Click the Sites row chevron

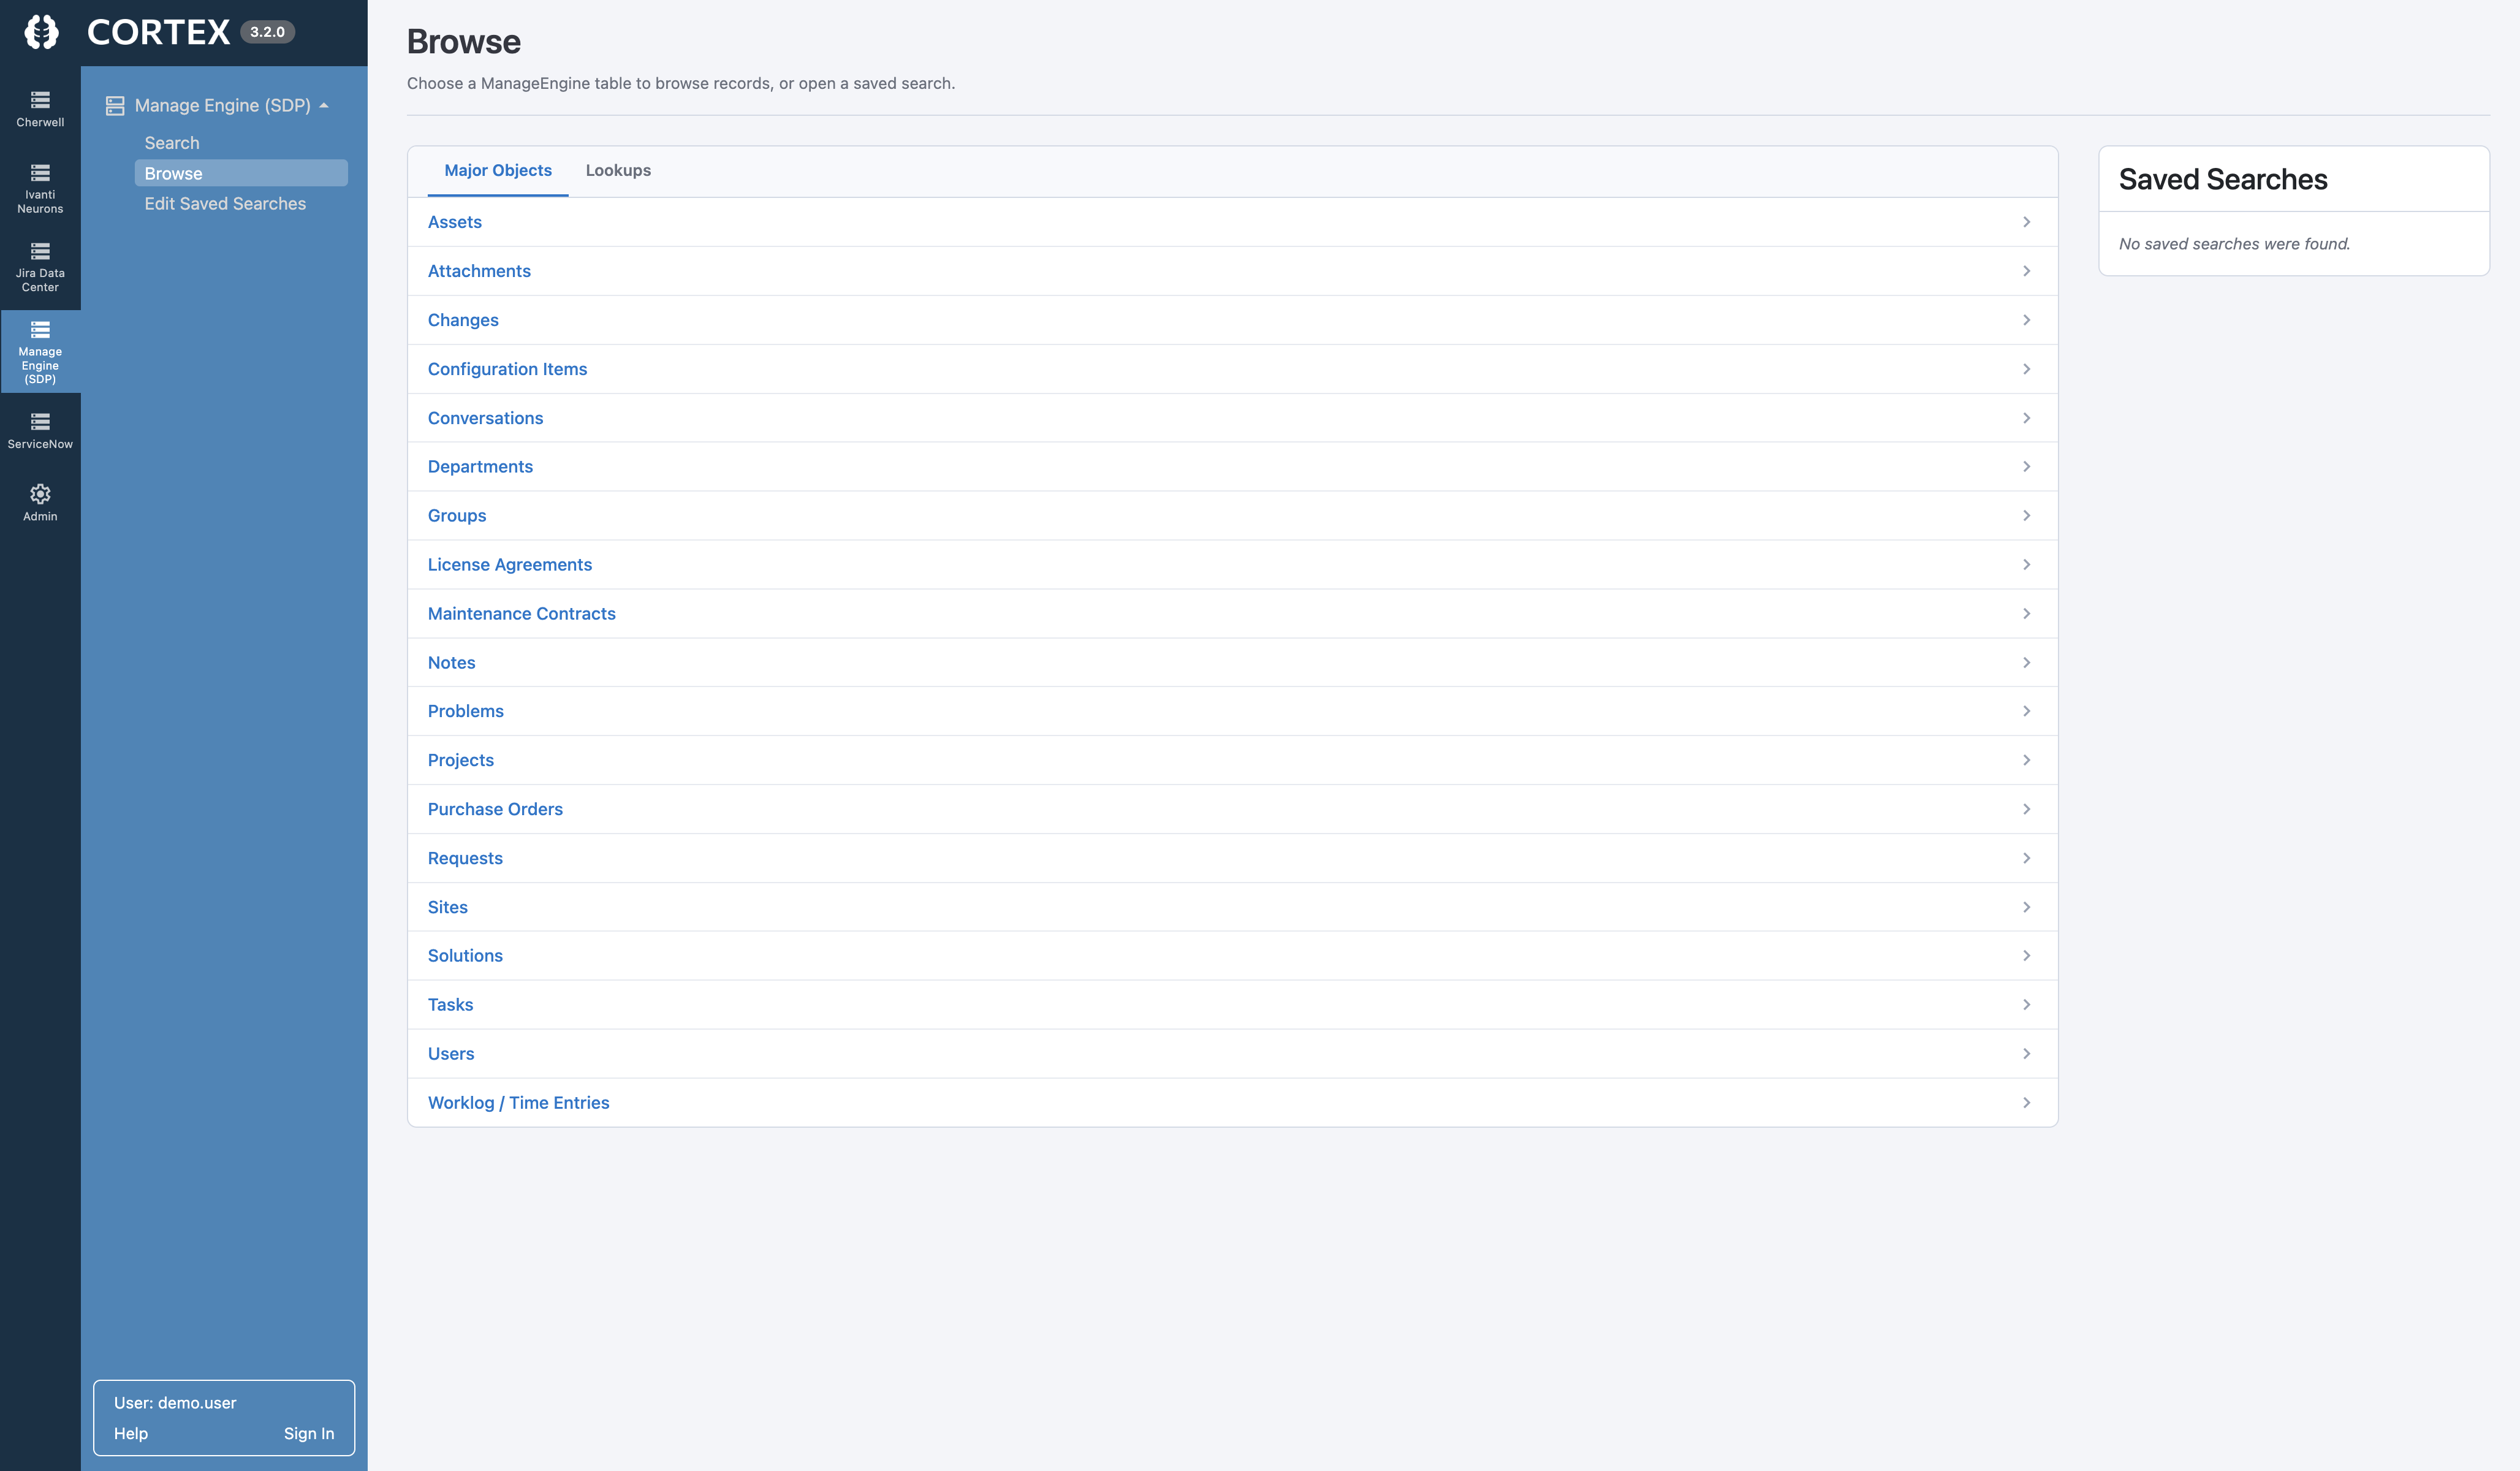click(2026, 907)
